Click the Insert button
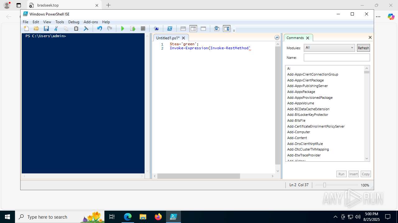Viewport: 398px width, 223px height. [x=354, y=174]
